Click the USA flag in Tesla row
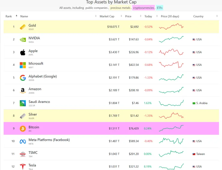The height and width of the screenshot is (170, 222). (194, 167)
